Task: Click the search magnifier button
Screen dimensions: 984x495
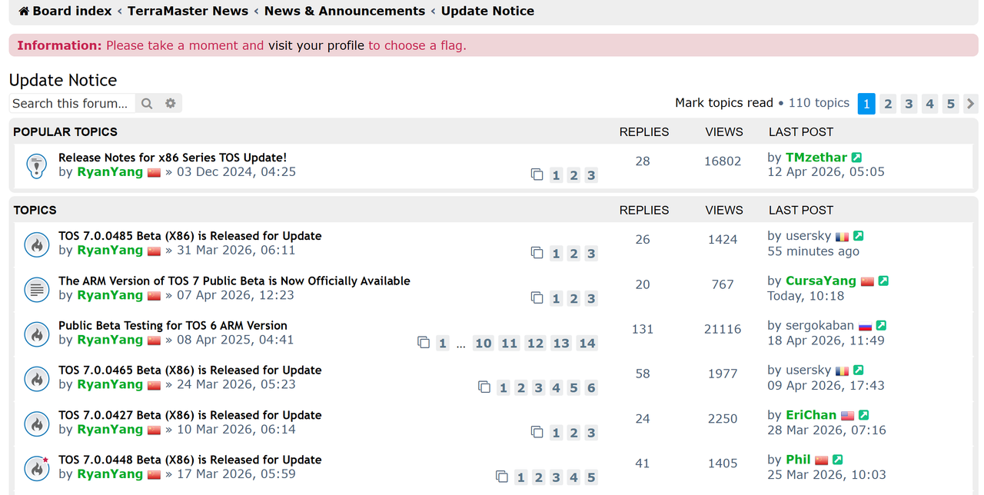Action: click(147, 103)
